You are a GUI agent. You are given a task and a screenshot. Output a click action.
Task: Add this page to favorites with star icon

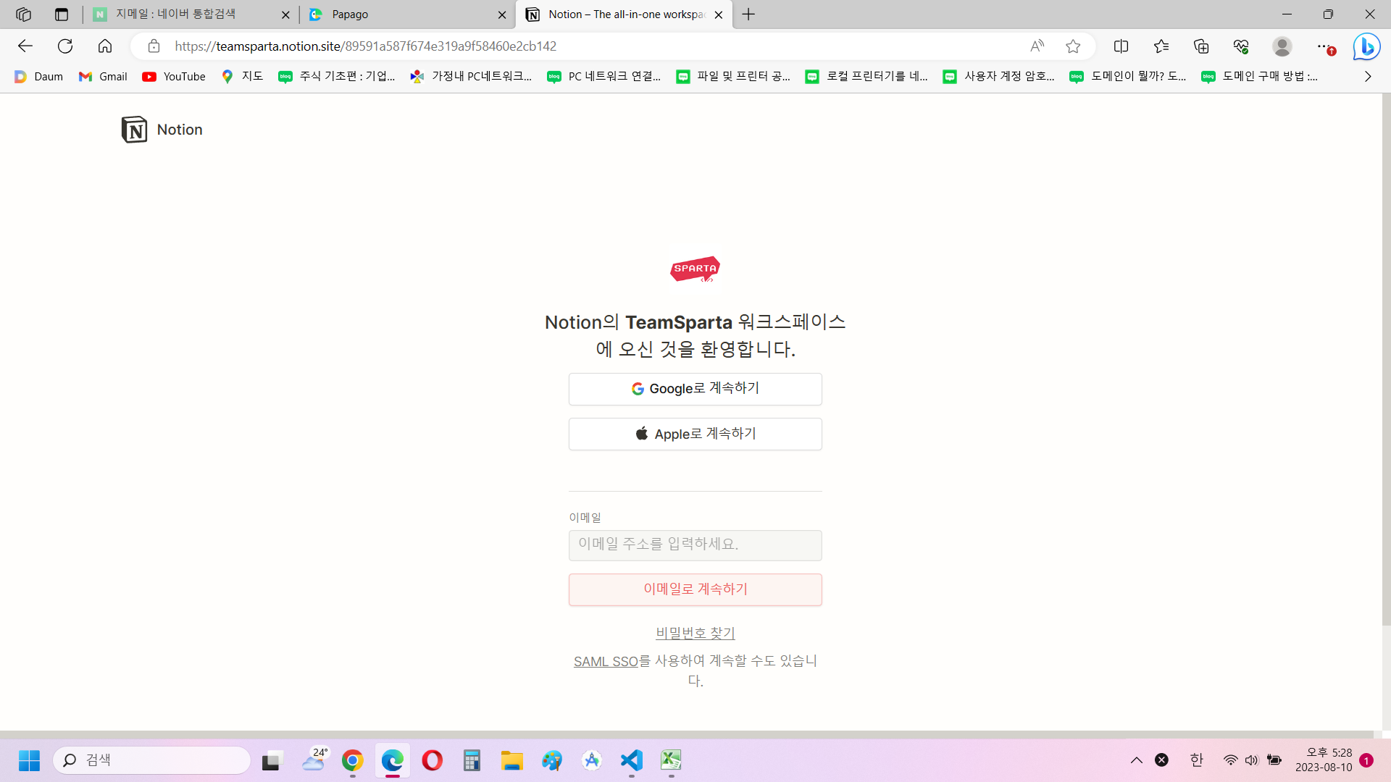point(1073,46)
